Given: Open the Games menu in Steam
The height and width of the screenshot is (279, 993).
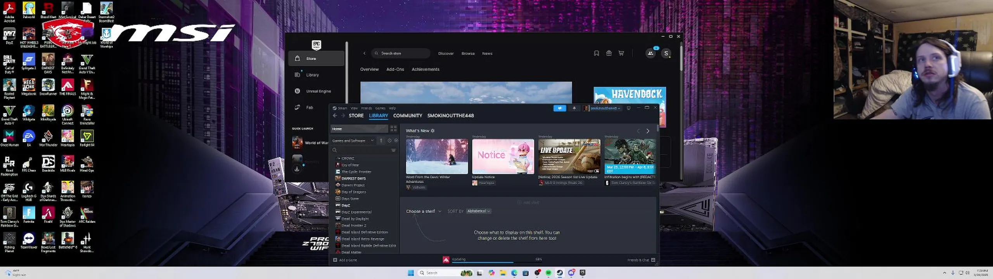Looking at the screenshot, I should [x=380, y=108].
